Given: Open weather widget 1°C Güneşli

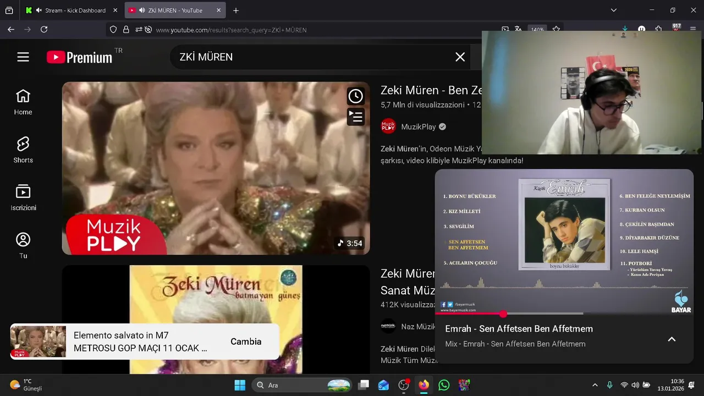Looking at the screenshot, I should point(26,385).
